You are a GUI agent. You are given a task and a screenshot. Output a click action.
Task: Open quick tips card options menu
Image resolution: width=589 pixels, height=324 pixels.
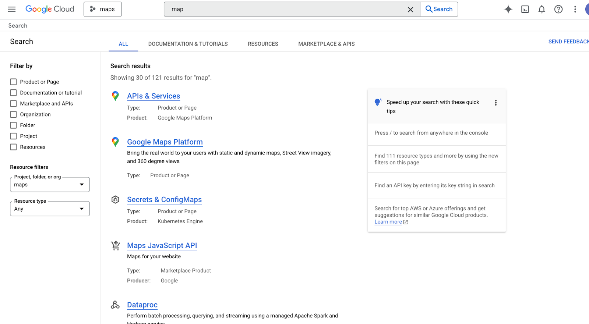click(x=496, y=103)
